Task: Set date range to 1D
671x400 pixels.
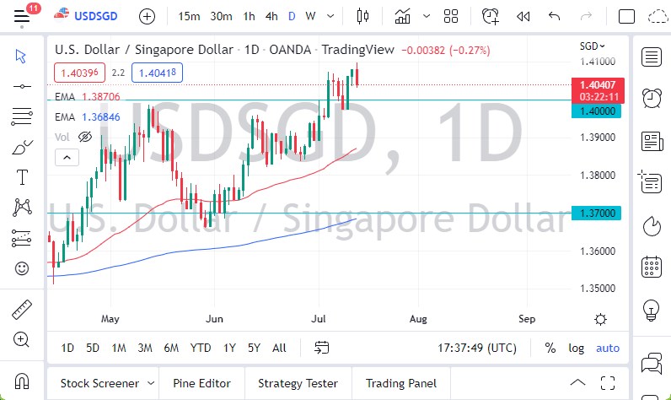Action: (x=67, y=348)
